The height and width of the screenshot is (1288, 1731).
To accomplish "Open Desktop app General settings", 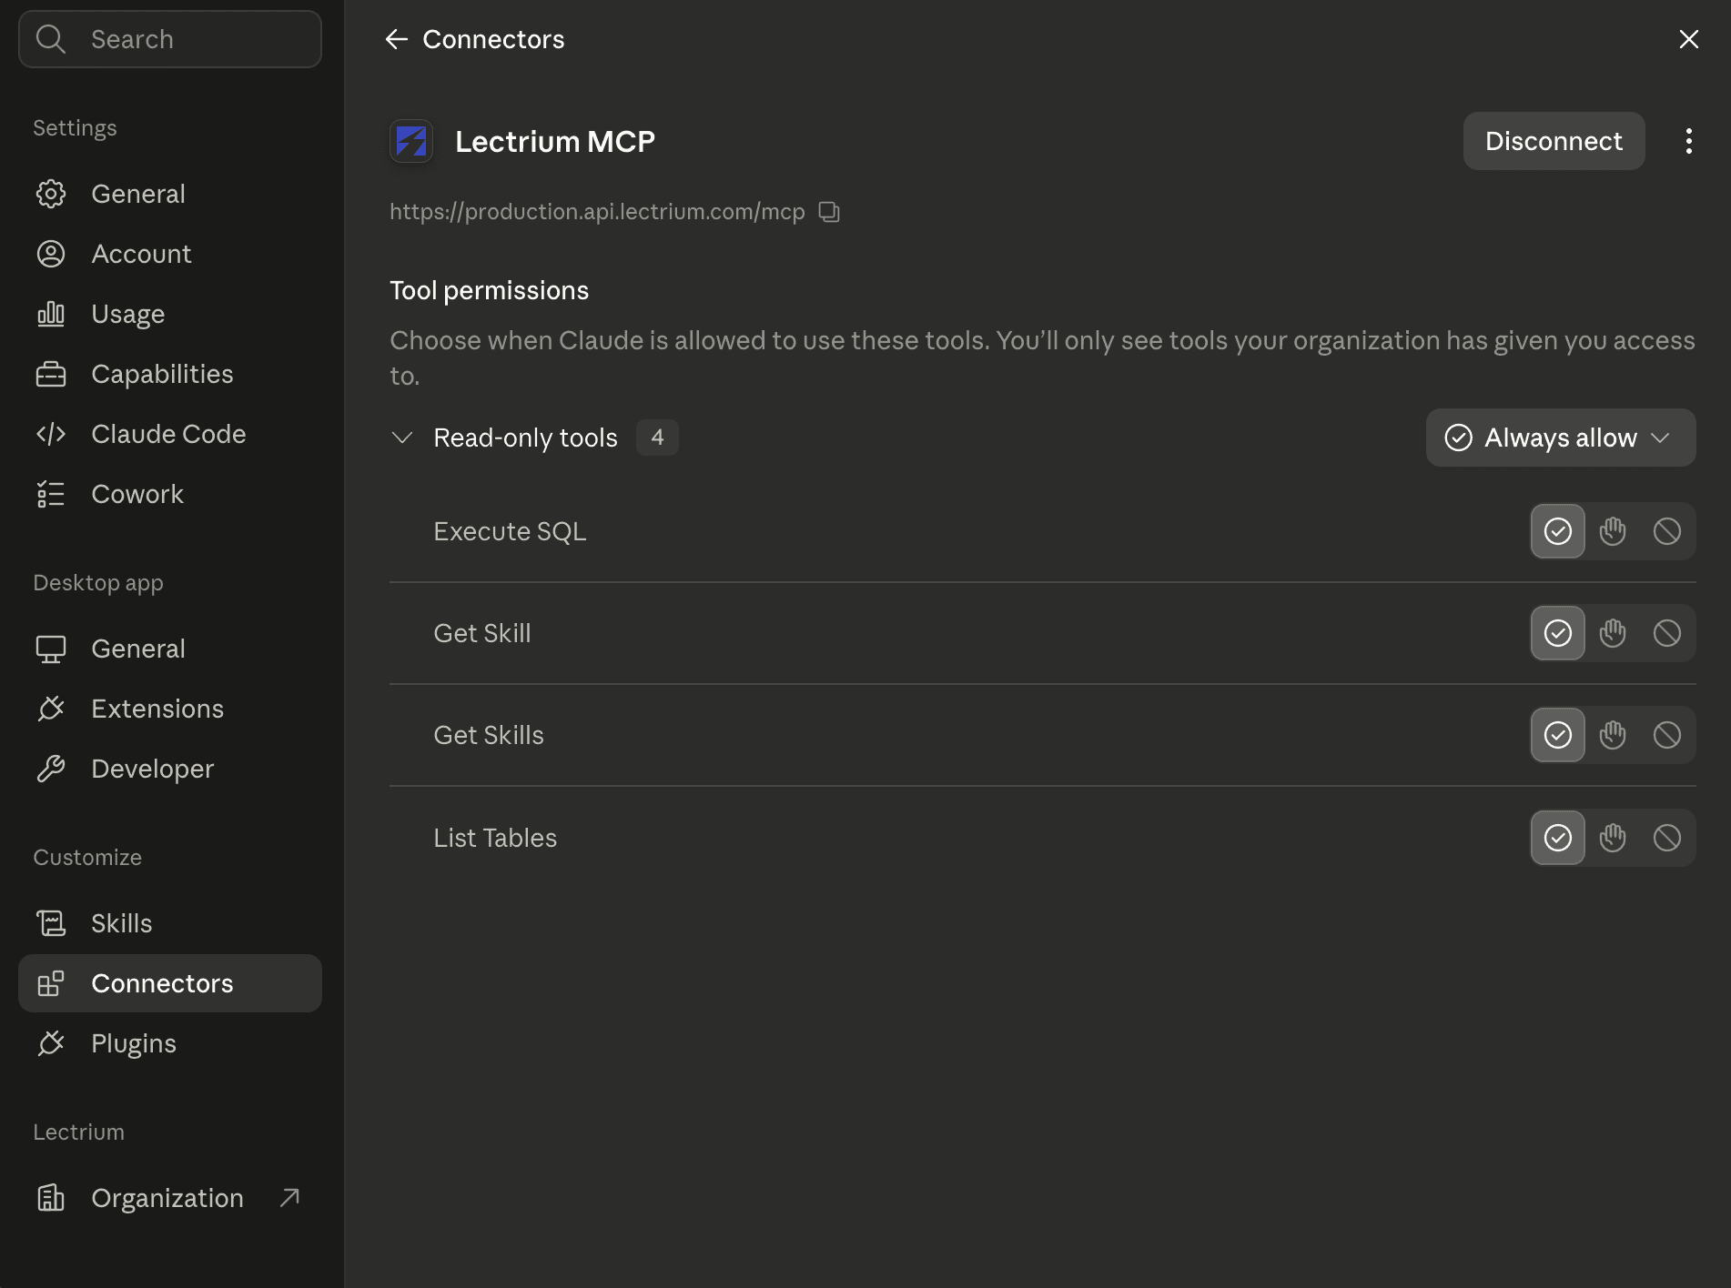I will [170, 649].
